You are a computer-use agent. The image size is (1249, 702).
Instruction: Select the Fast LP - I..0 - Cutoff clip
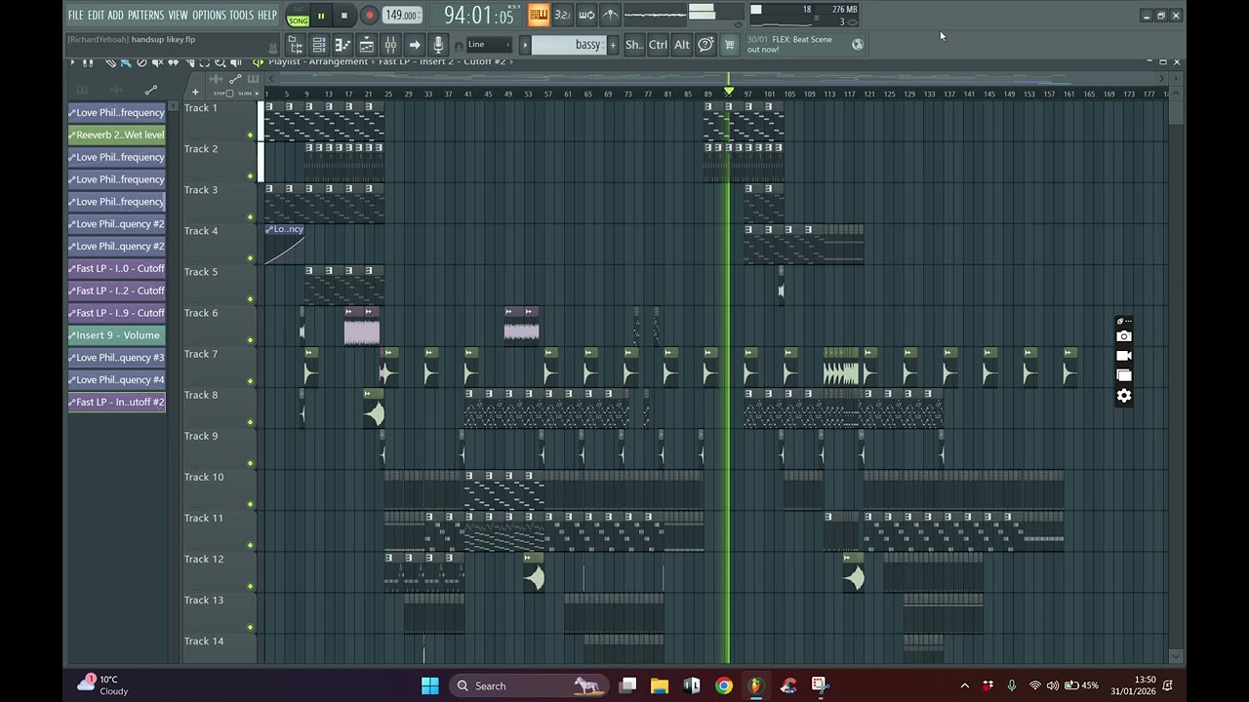coord(116,268)
